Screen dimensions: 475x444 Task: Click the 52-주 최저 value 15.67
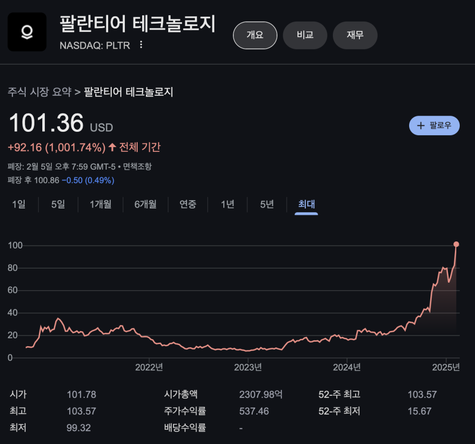coord(419,411)
